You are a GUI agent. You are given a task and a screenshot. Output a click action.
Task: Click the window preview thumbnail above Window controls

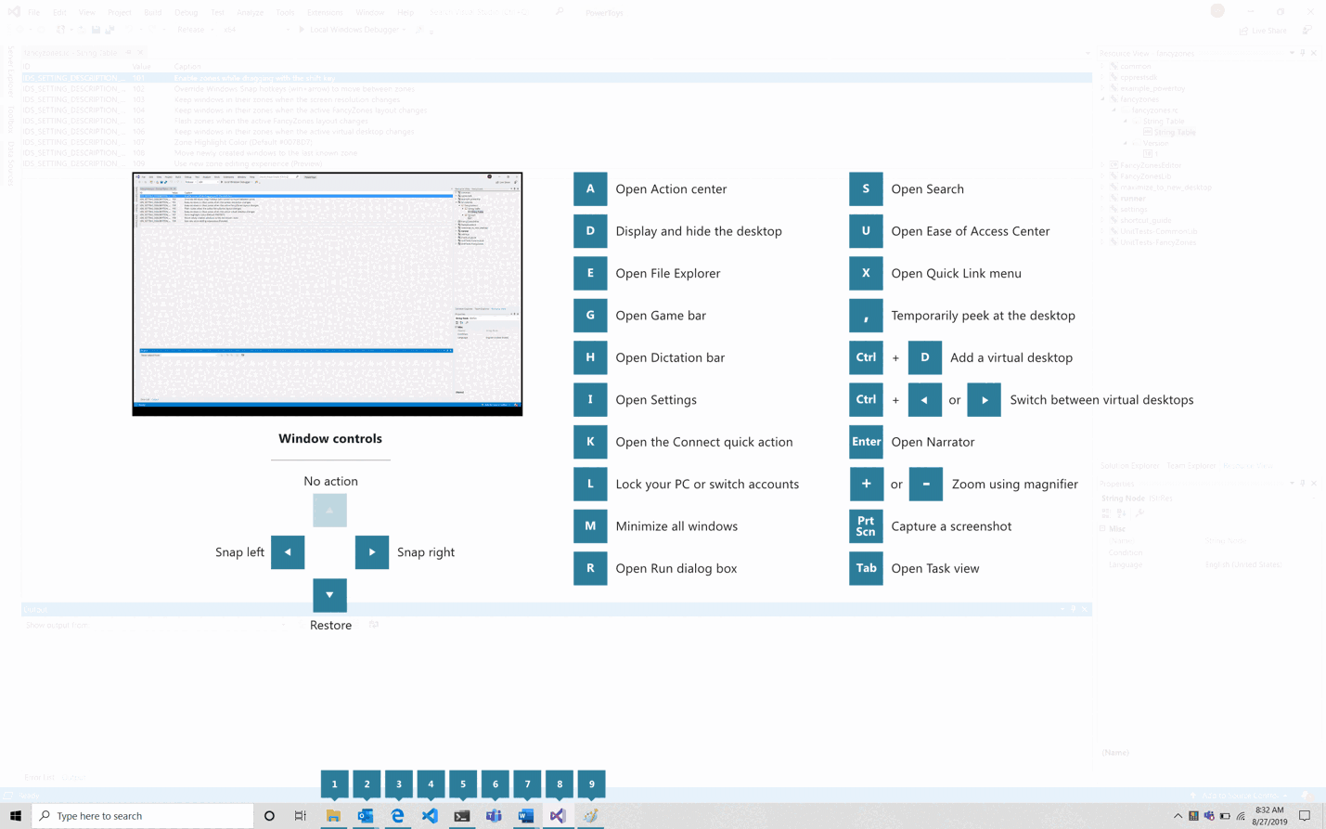(328, 293)
